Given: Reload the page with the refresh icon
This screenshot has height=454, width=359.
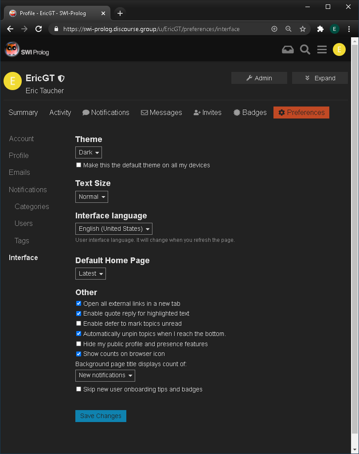Looking at the screenshot, I should click(x=39, y=29).
